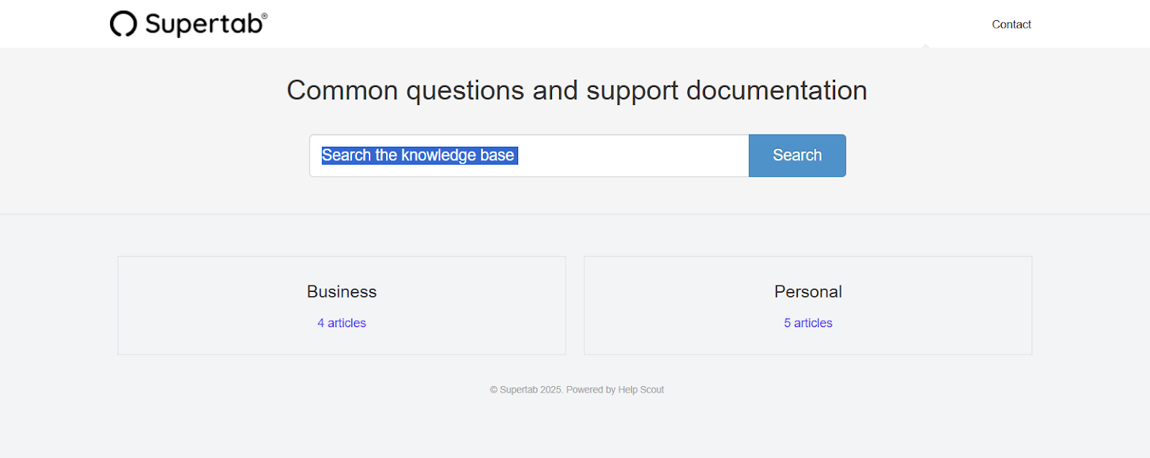The width and height of the screenshot is (1150, 458).
Task: Click the words "support" in page heading
Action: point(632,91)
